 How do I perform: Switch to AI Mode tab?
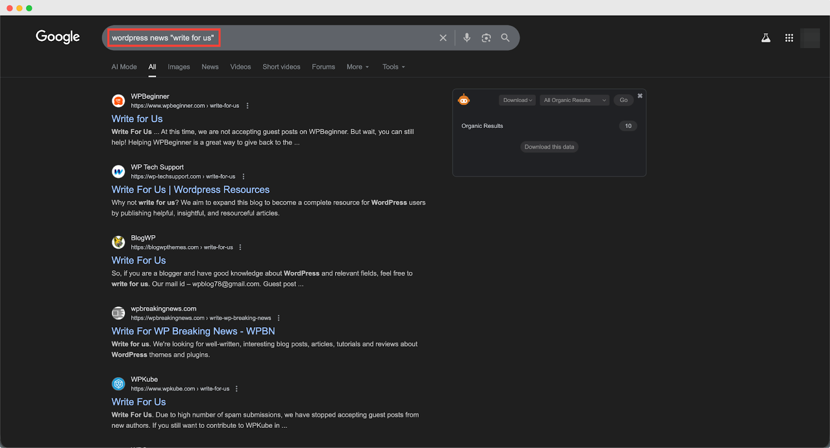coord(124,67)
